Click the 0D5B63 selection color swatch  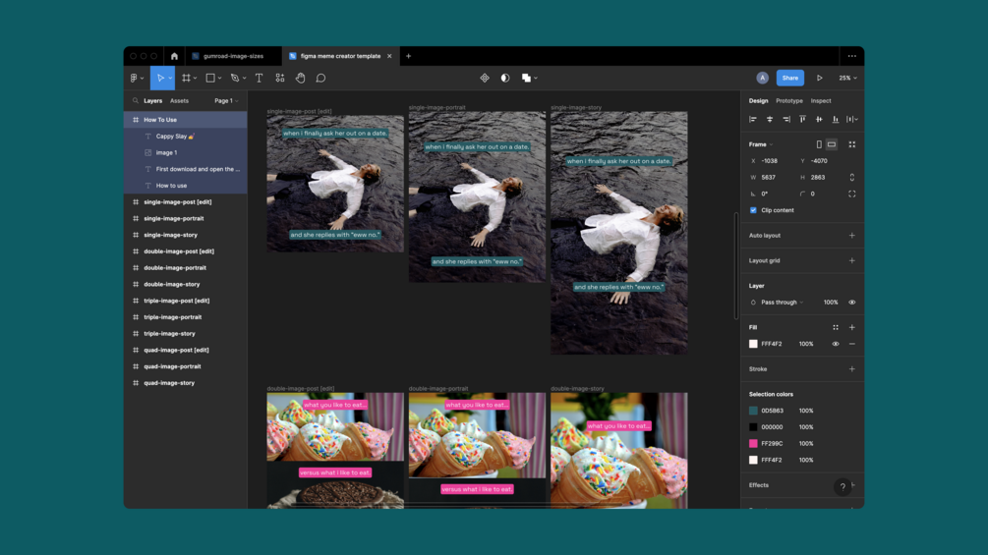point(753,411)
